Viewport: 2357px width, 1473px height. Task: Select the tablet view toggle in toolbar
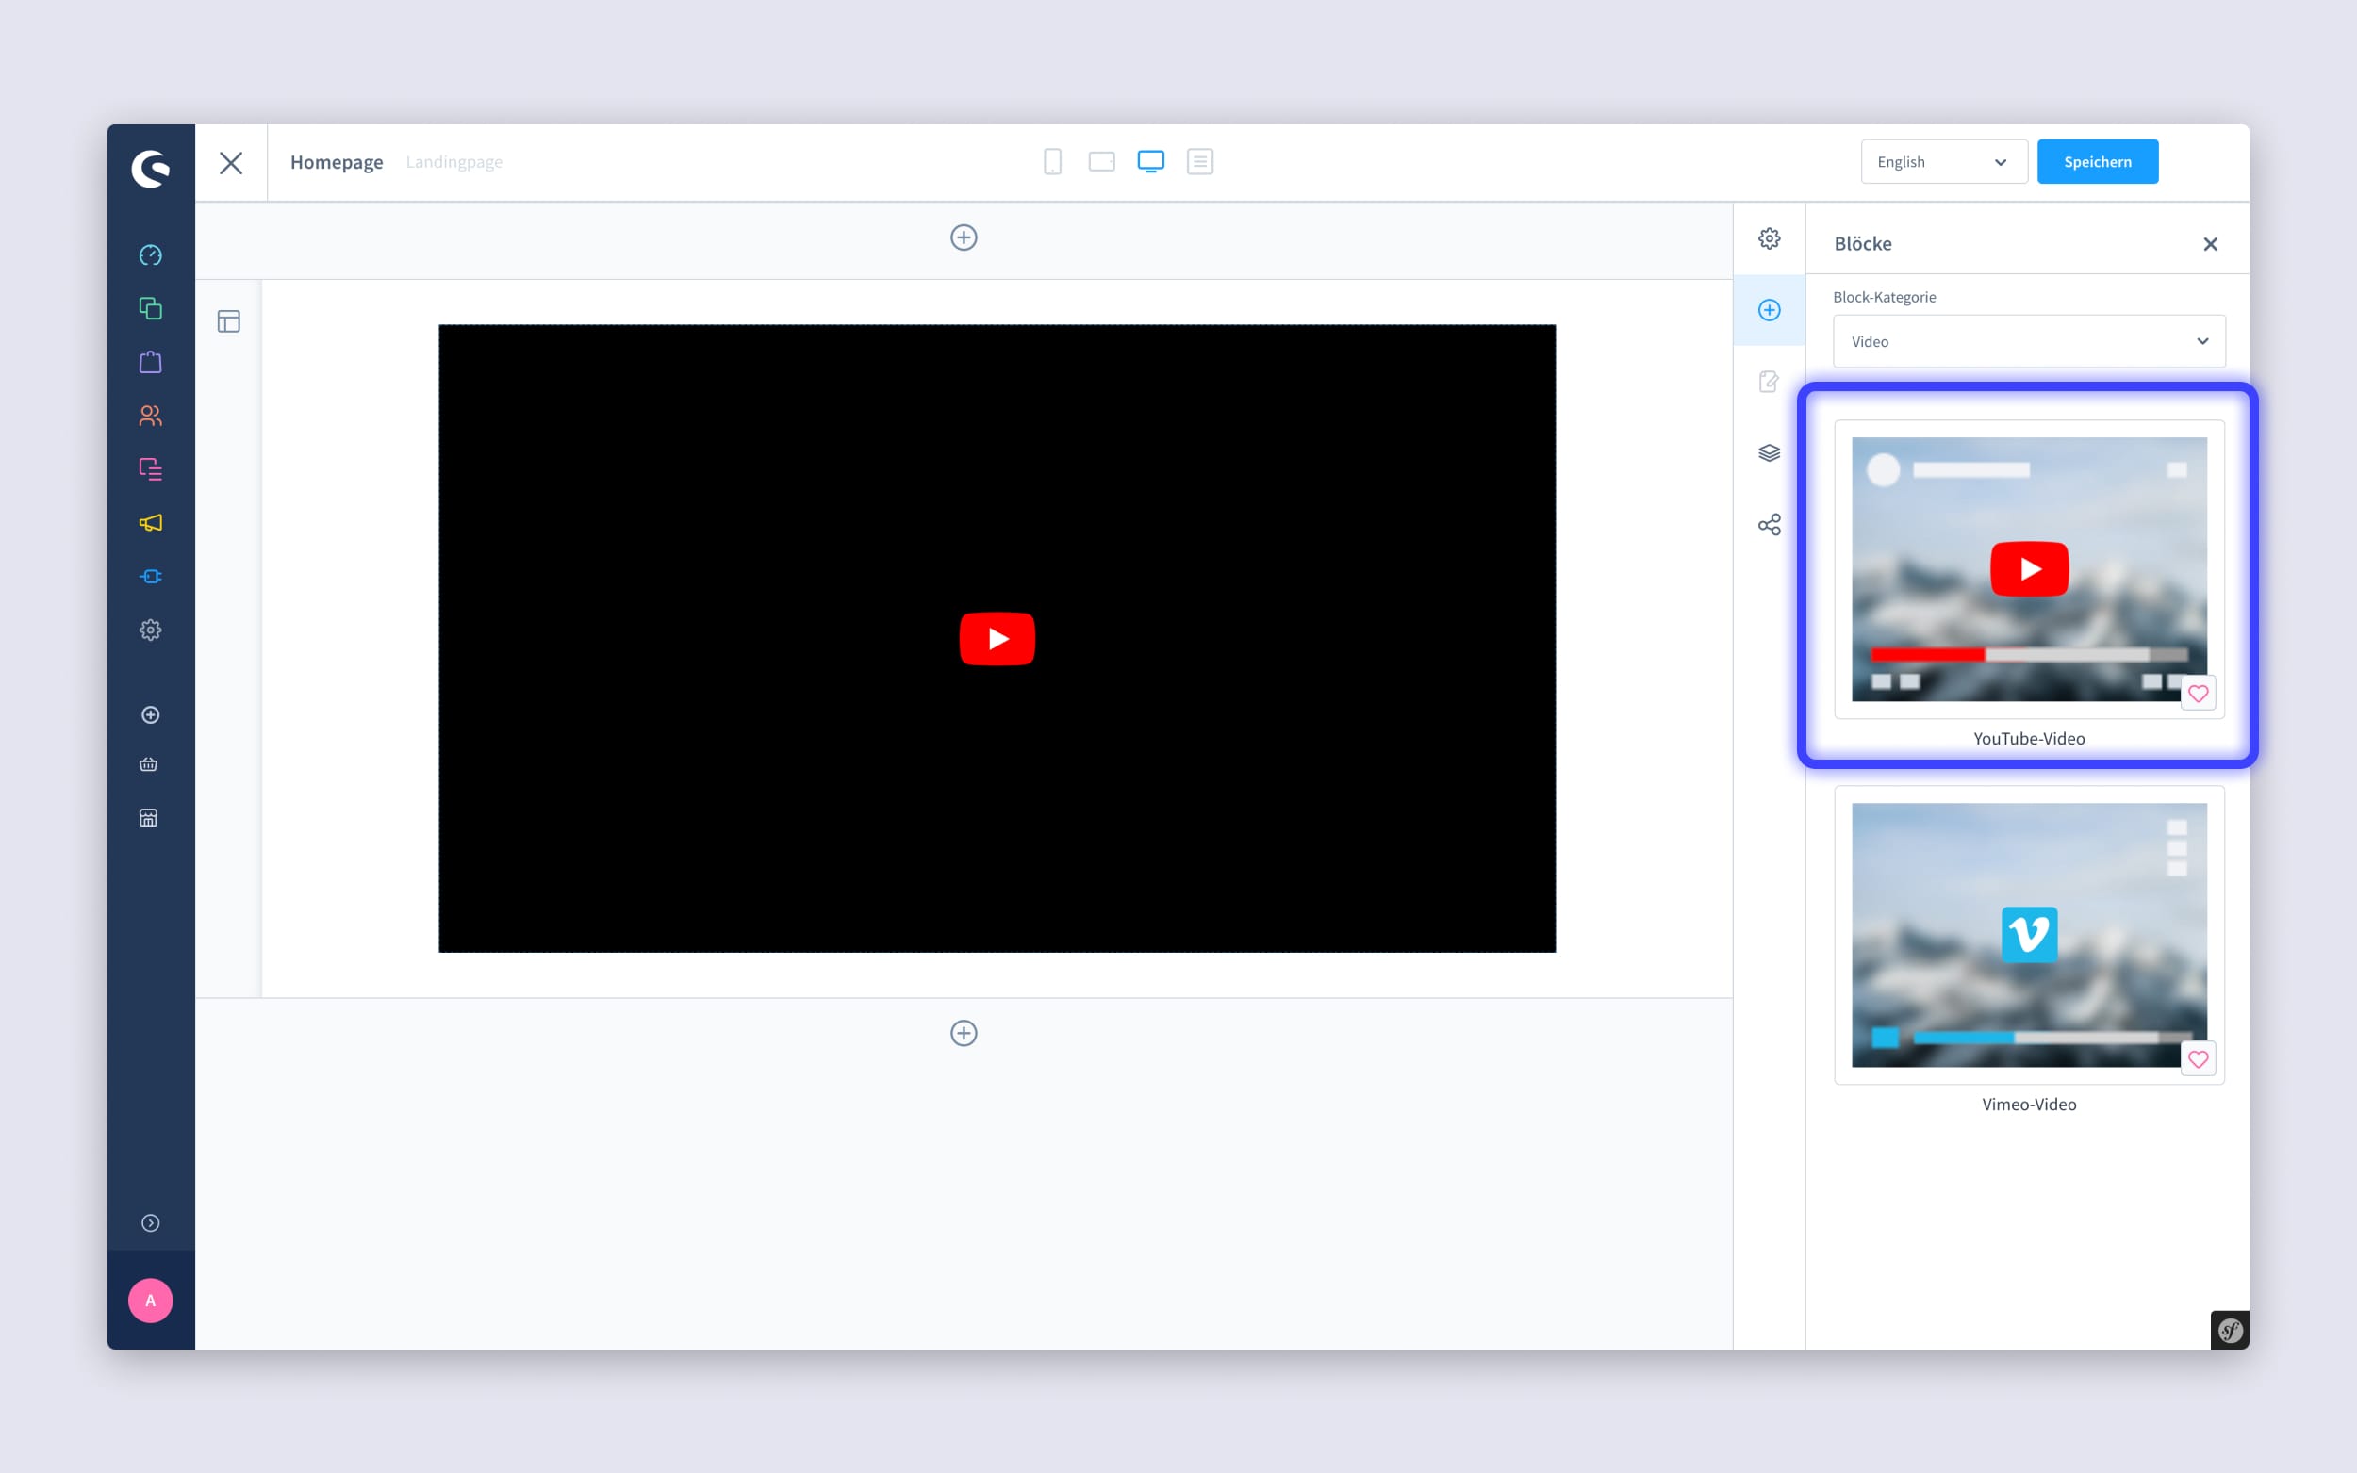pyautogui.click(x=1101, y=161)
